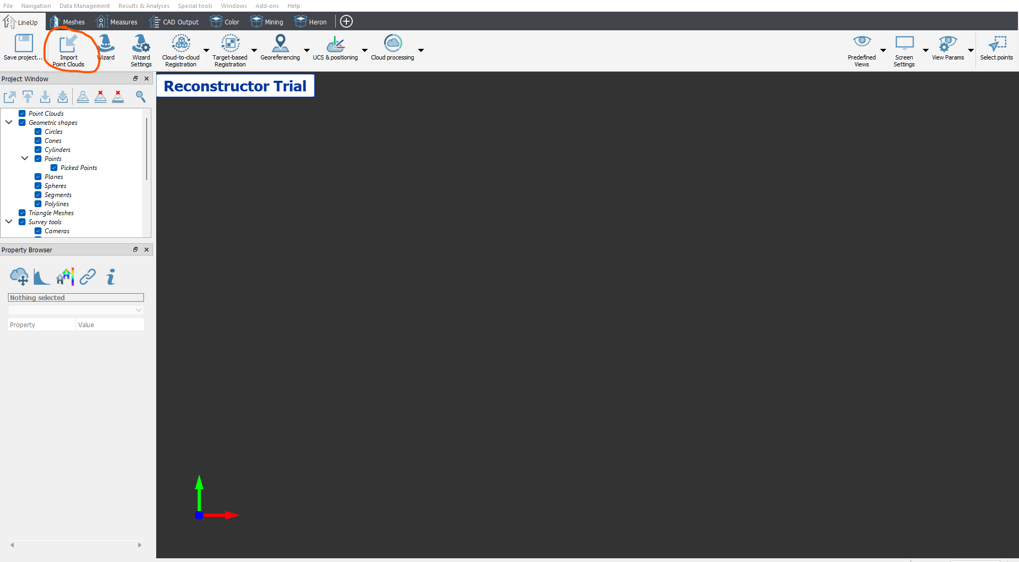
Task: Open Screen Settings
Action: 904,50
